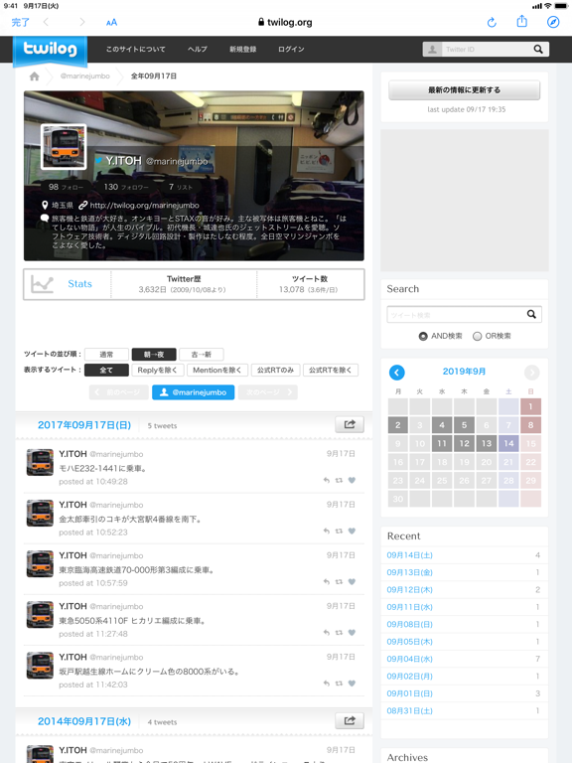572x763 pixels.
Task: Open the 2017年09月17日(日) date heading
Action: [84, 425]
